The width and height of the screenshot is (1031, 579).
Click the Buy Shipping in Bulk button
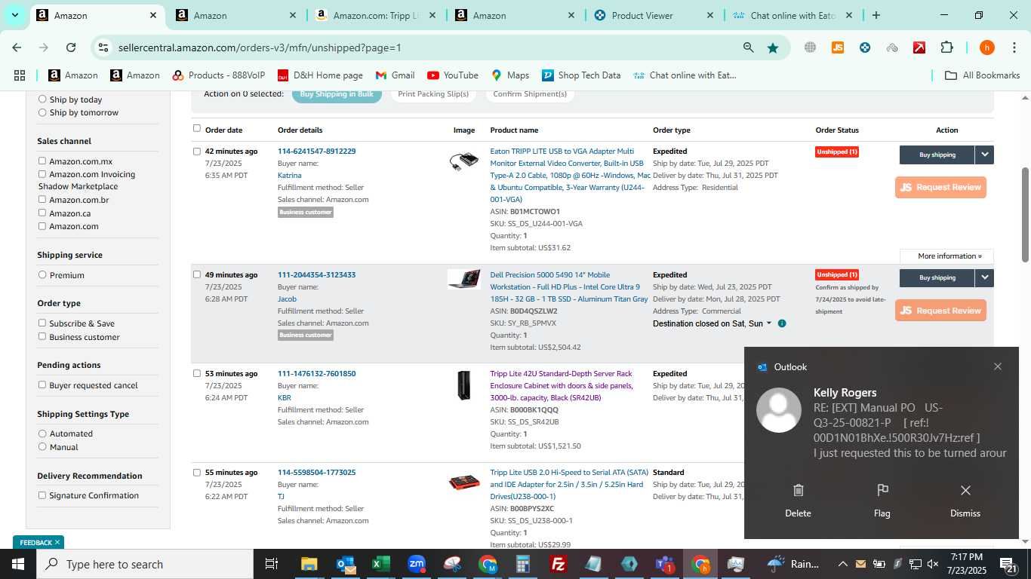(337, 94)
